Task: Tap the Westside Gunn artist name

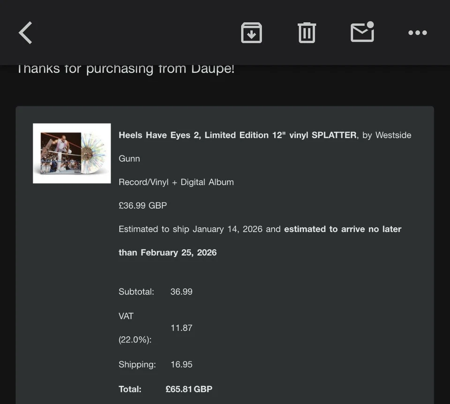Action: (x=393, y=135)
